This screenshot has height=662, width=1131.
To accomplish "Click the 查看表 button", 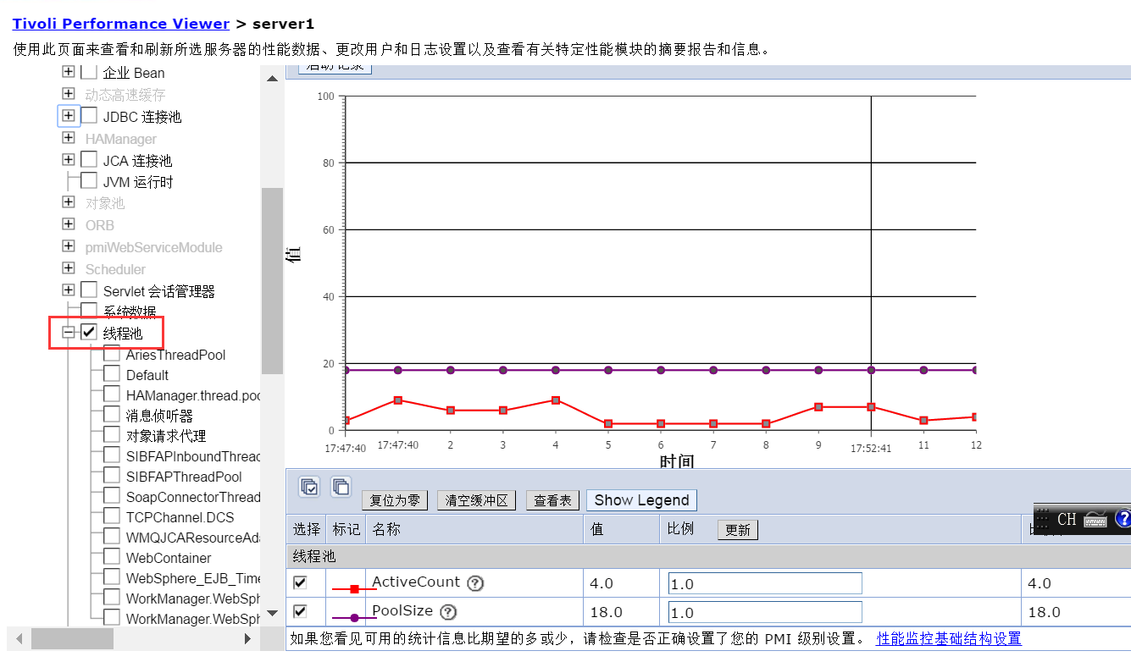I will [552, 500].
